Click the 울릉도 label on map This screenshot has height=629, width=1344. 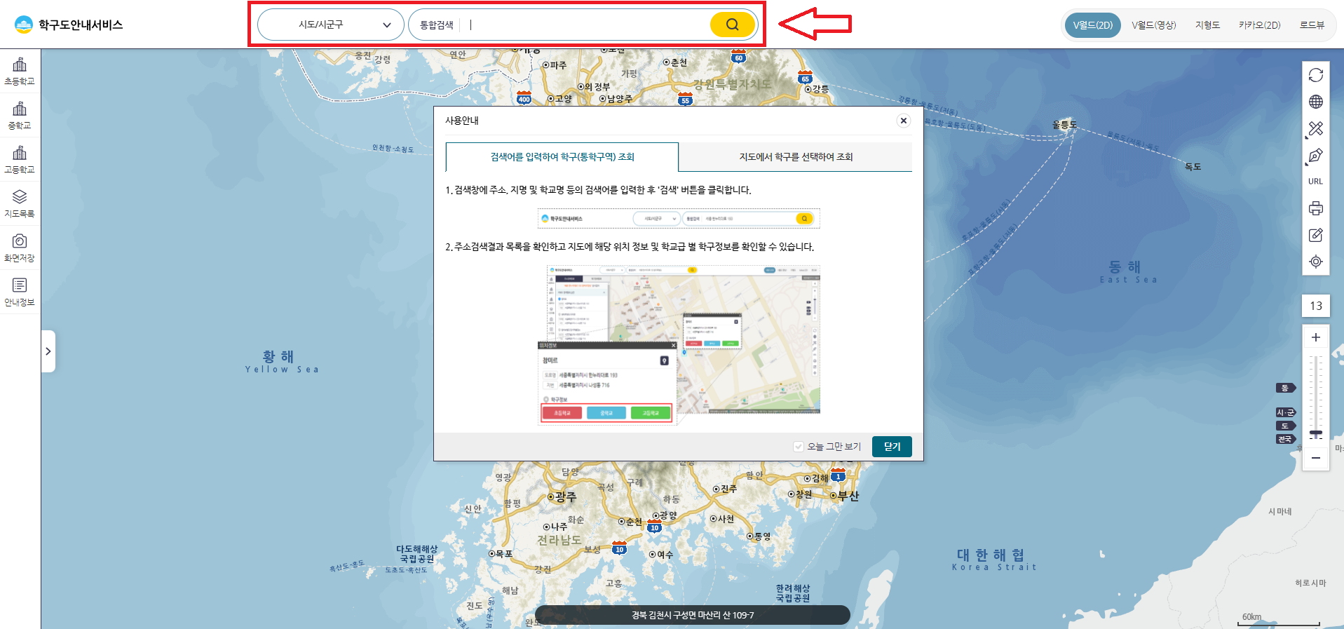click(x=1064, y=125)
